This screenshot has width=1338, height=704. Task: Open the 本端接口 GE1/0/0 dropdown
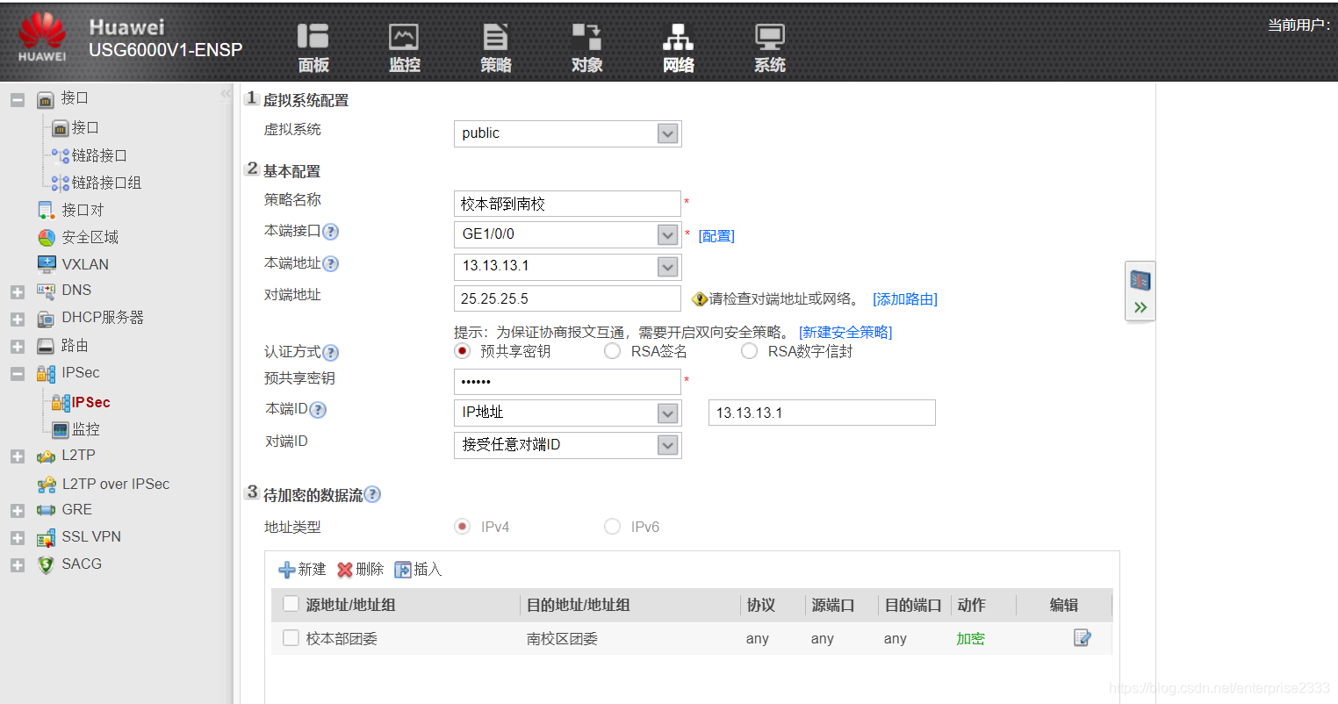click(567, 234)
